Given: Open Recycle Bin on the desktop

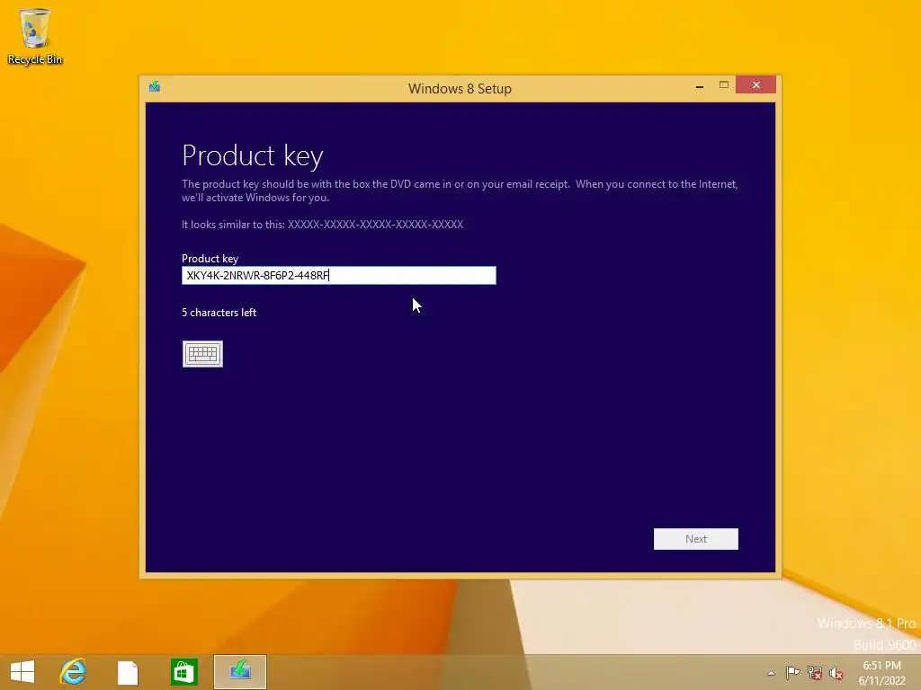Looking at the screenshot, I should (35, 36).
